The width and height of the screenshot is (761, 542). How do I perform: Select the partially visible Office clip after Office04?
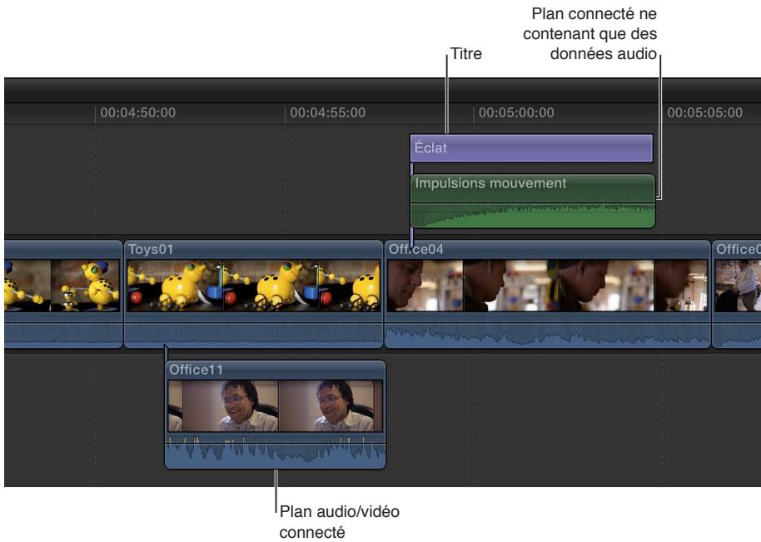[736, 294]
